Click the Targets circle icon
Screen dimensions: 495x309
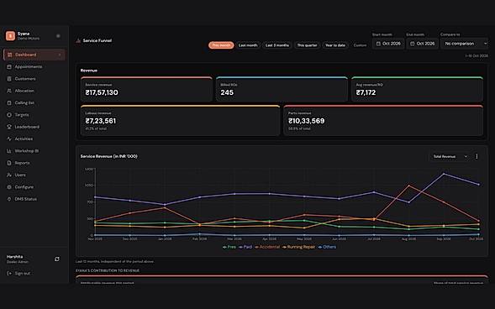pyautogui.click(x=9, y=115)
